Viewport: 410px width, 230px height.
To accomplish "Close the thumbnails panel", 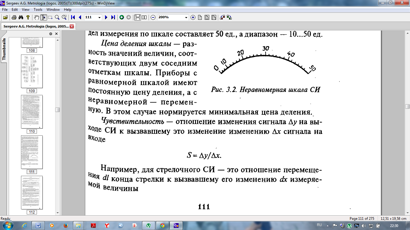I will pyautogui.click(x=56, y=34).
